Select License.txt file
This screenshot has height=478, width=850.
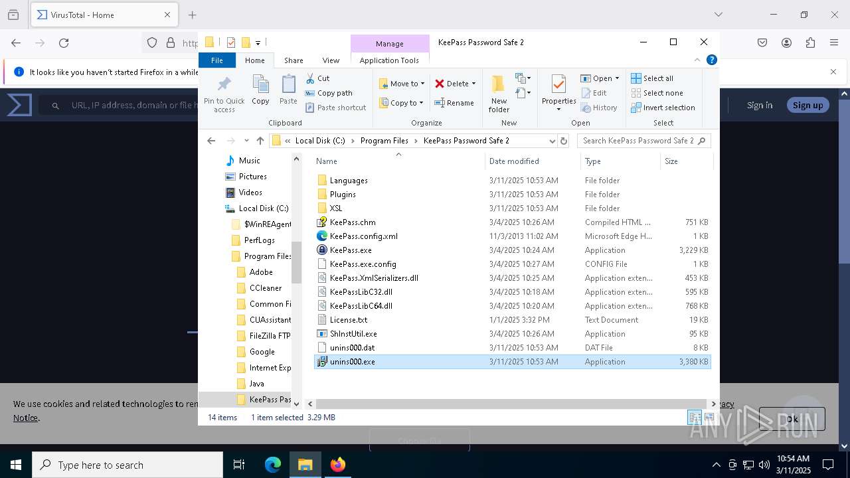349,320
